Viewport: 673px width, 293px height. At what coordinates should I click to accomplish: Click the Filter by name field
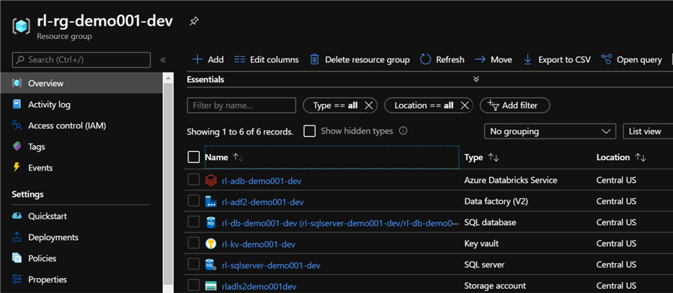[242, 105]
